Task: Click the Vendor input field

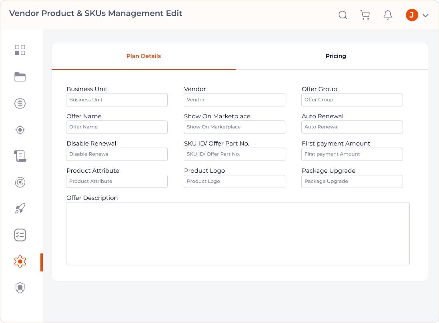Action: tap(235, 100)
